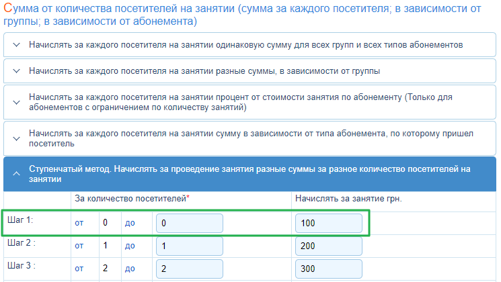Click chevron icon beside group-dependent sums row

click(16, 70)
